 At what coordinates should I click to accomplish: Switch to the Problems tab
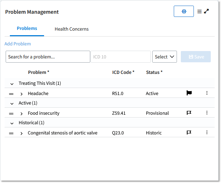click(x=27, y=29)
